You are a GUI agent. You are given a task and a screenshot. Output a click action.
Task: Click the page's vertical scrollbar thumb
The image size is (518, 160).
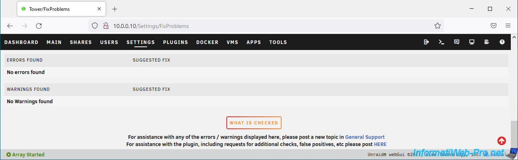(514, 134)
